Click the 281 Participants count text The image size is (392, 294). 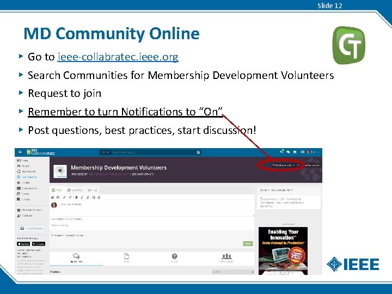[x=143, y=174]
